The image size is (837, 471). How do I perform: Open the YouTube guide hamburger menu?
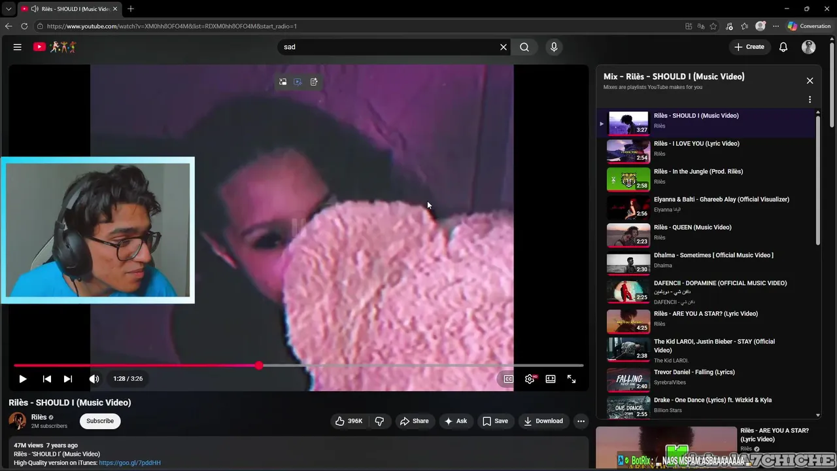pos(18,47)
